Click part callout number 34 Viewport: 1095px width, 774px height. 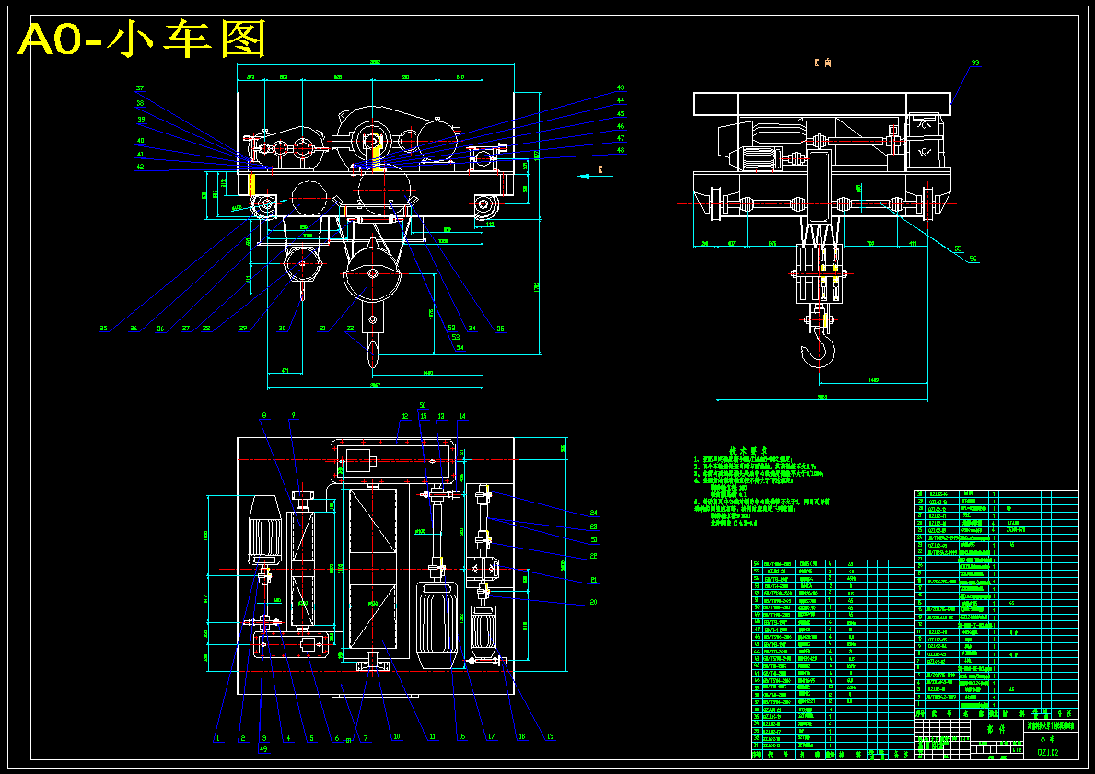click(x=473, y=328)
